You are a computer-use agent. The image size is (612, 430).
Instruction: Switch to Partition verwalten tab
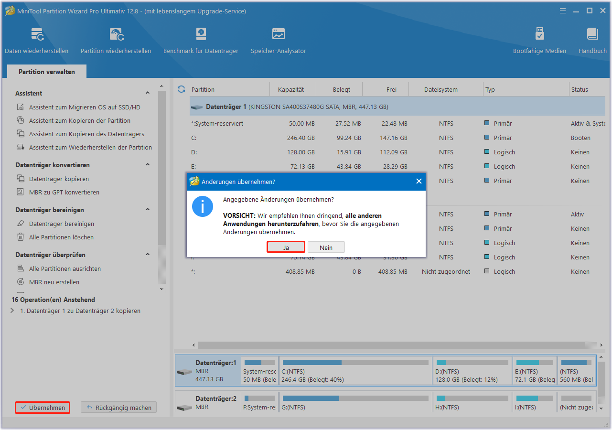pos(47,72)
